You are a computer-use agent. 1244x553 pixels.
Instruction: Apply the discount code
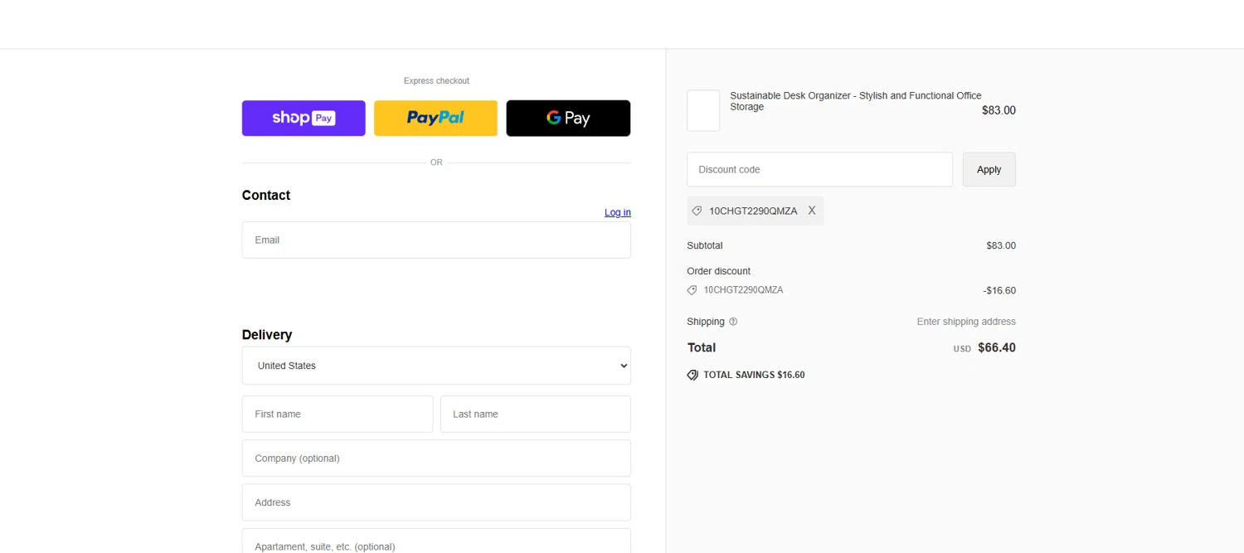tap(989, 169)
